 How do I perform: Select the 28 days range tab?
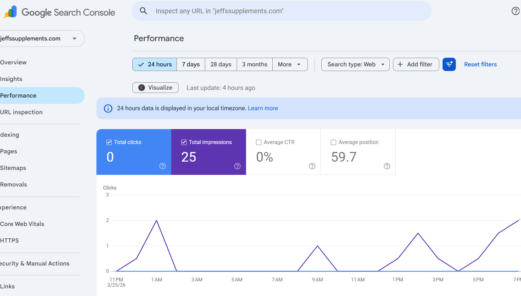[x=221, y=64]
